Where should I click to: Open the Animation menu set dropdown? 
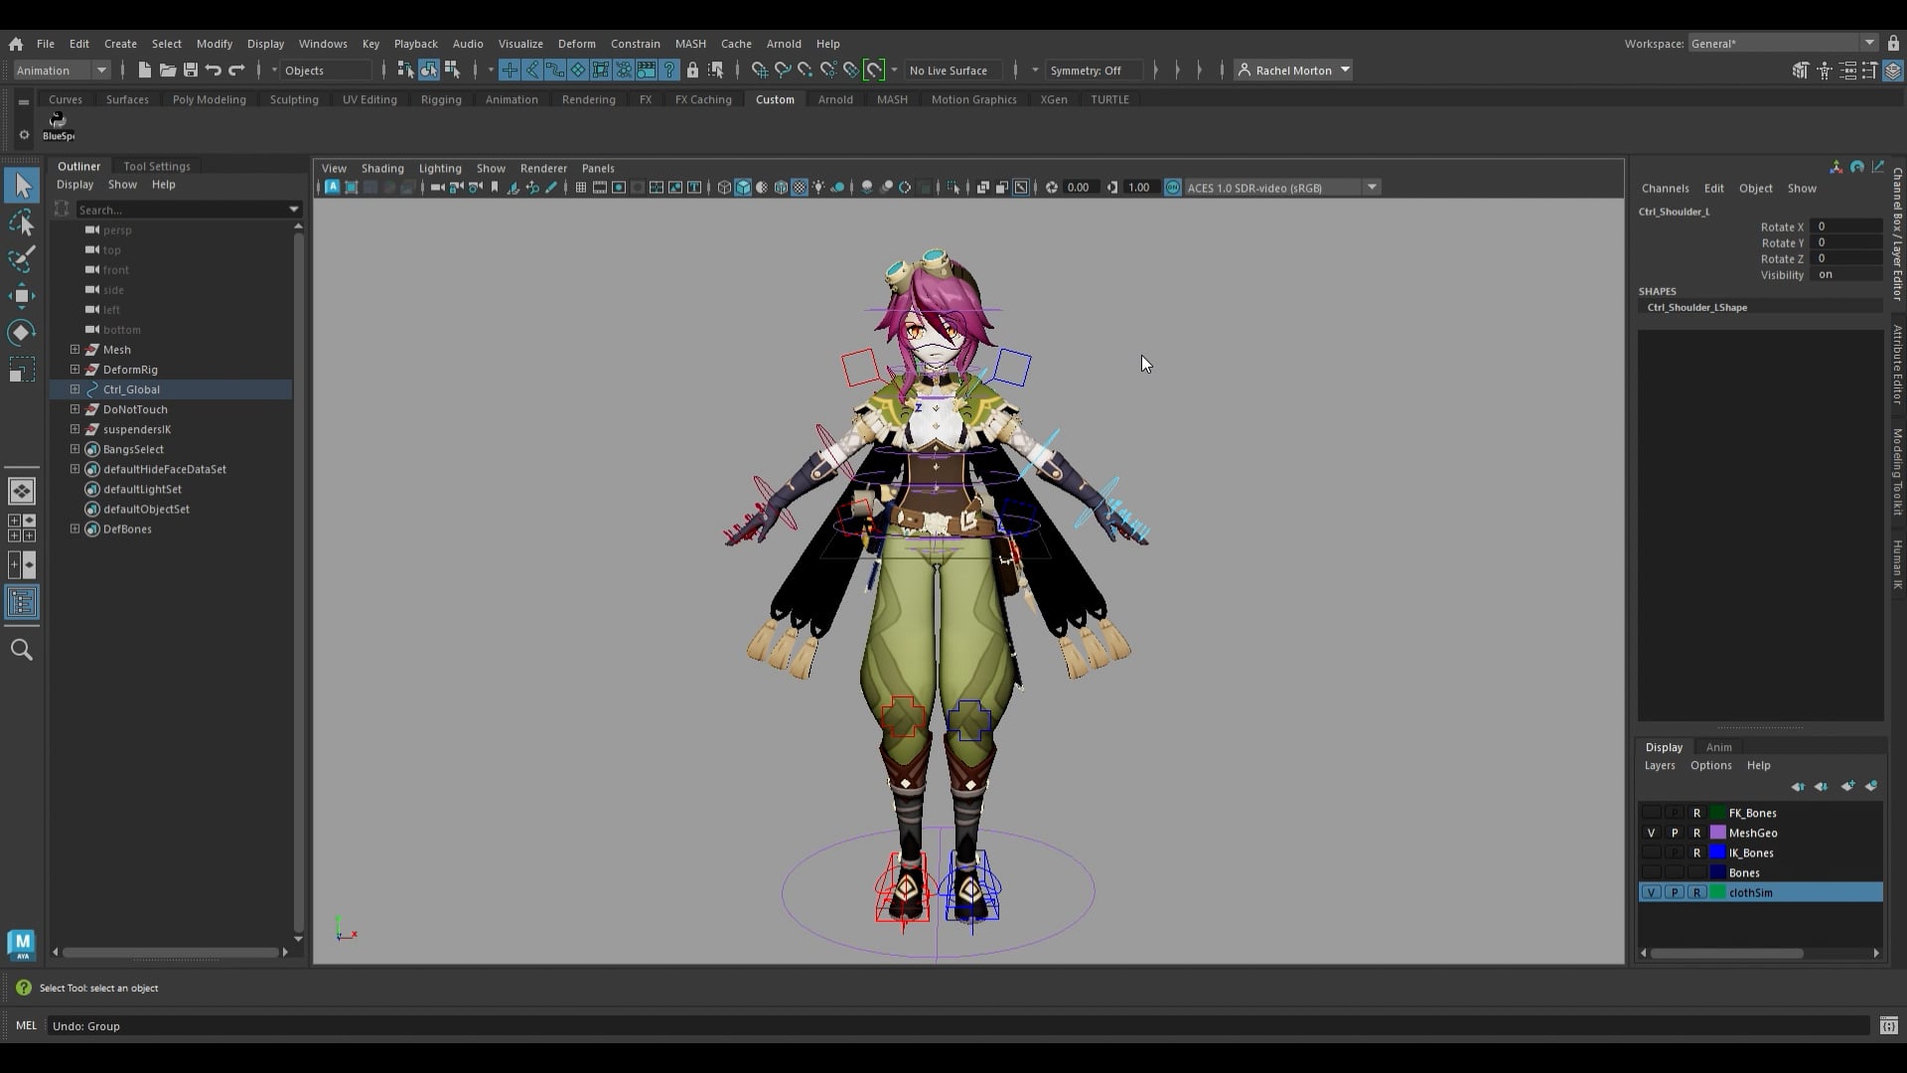tap(62, 70)
